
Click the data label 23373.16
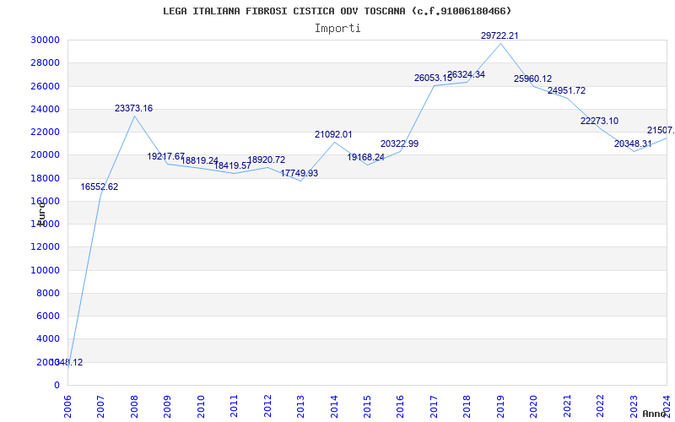[x=133, y=109]
